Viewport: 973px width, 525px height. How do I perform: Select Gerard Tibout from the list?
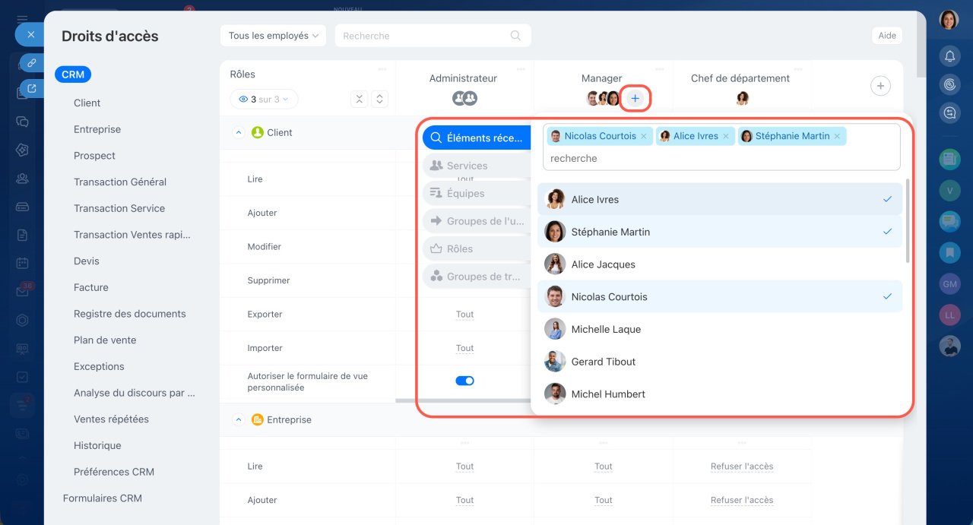720,362
